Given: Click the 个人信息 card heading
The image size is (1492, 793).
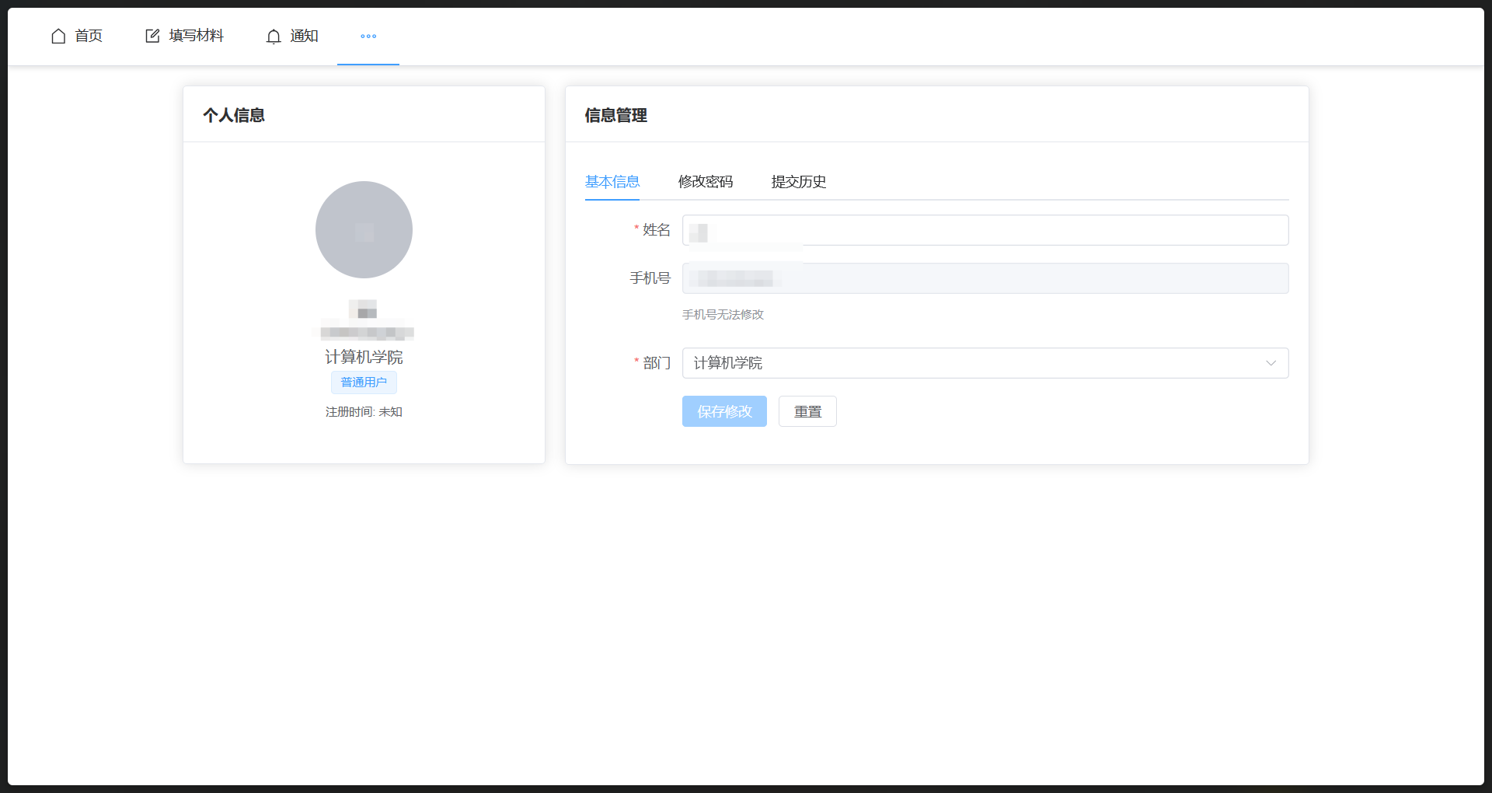Looking at the screenshot, I should pos(234,115).
